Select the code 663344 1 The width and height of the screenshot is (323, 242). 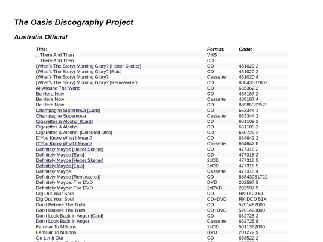(x=248, y=111)
